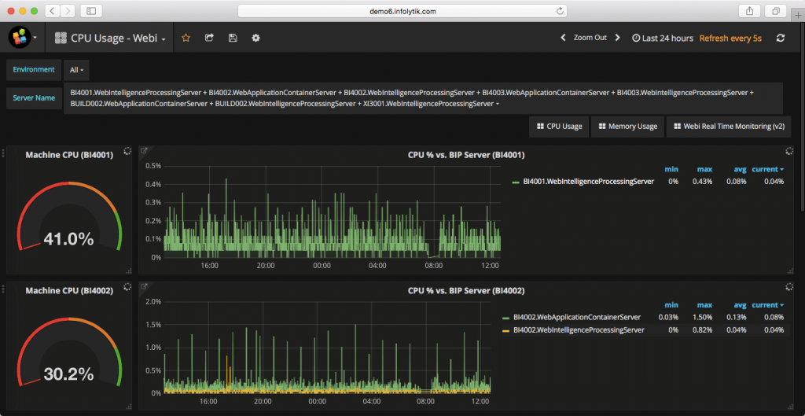Shift time range backward with left arrow
This screenshot has width=805, height=416.
click(563, 38)
